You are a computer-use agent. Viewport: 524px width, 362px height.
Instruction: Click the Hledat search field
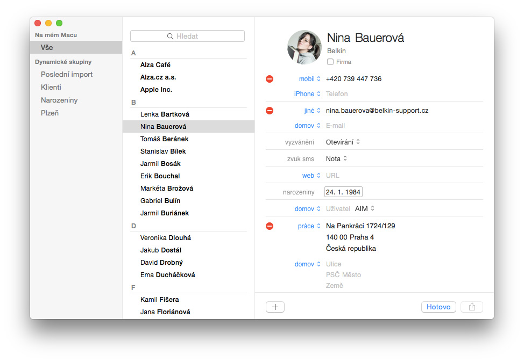(x=187, y=36)
